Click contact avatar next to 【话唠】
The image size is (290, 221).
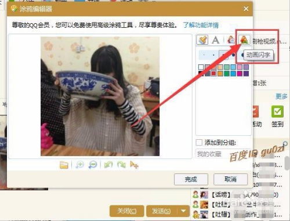click(x=204, y=194)
